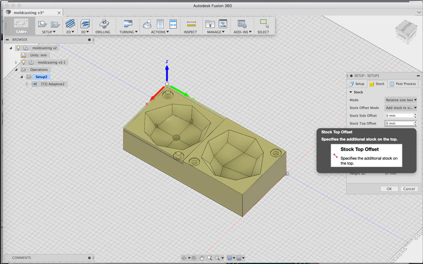Switch to the Setup tab in dialog
The height and width of the screenshot is (264, 423).
(x=357, y=84)
